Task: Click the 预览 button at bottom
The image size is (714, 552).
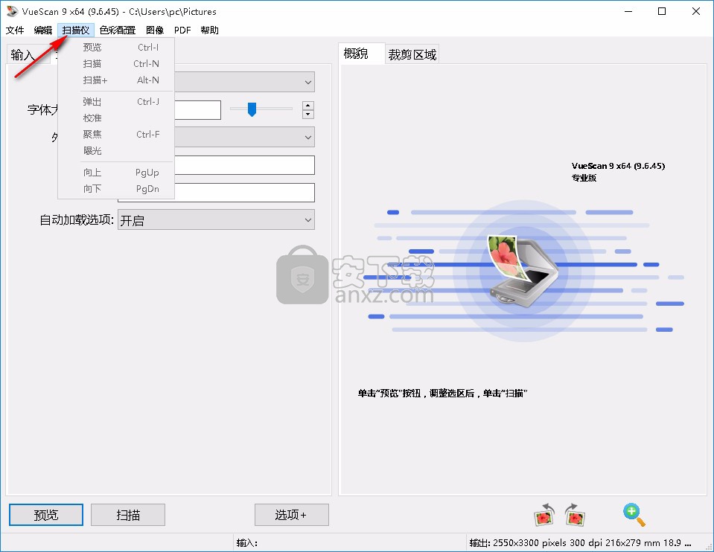Action: (x=46, y=515)
